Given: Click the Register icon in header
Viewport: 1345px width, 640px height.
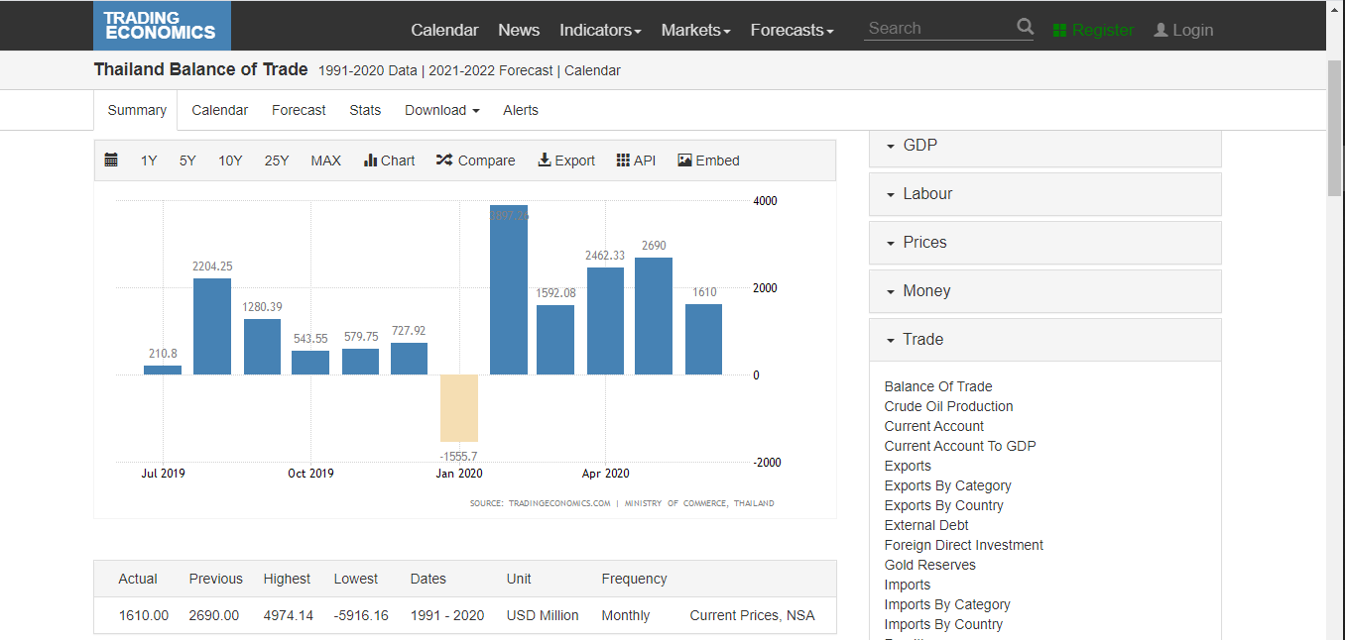Looking at the screenshot, I should pos(1060,31).
